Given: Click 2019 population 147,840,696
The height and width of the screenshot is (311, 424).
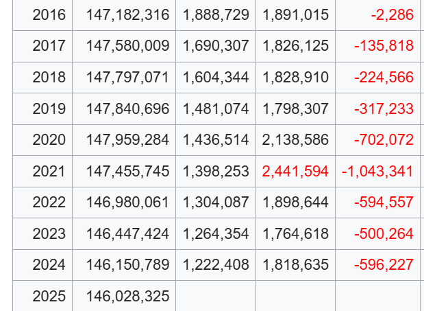Looking at the screenshot, I should point(127,108).
